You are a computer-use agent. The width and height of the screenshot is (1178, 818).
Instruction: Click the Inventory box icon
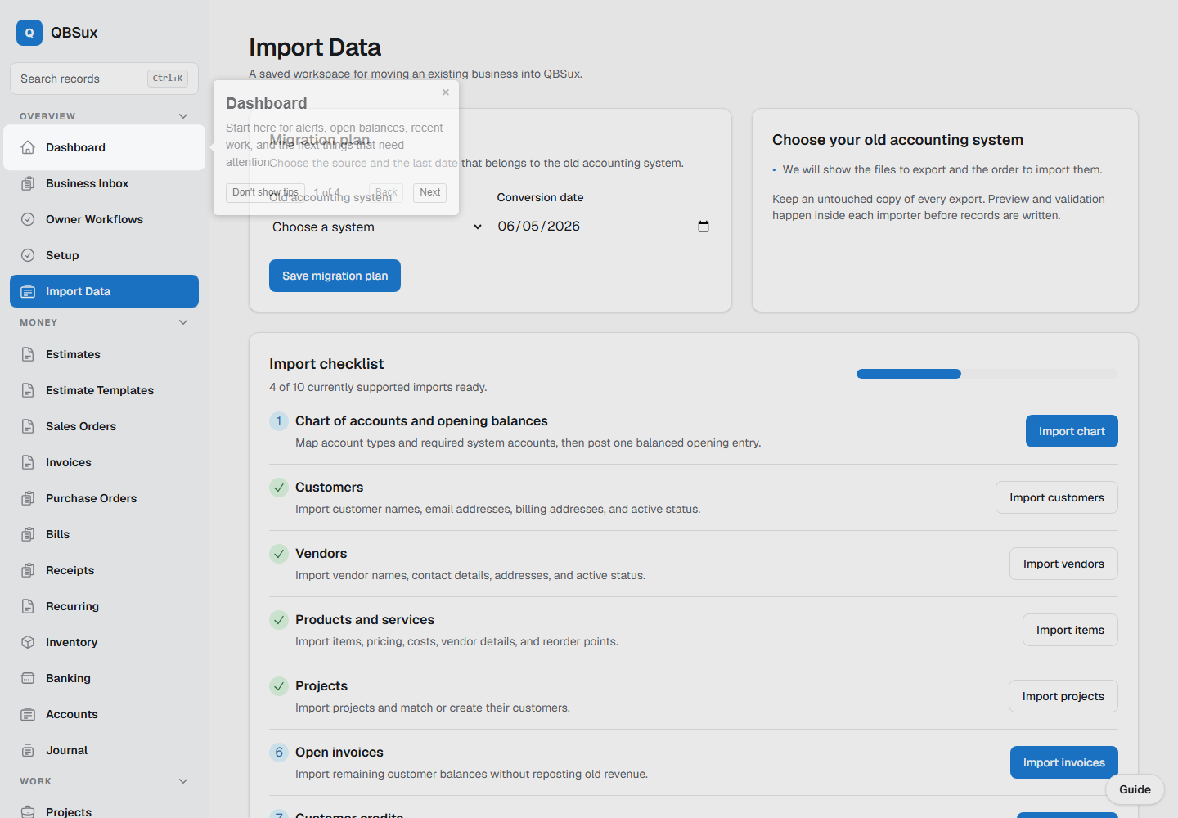[x=28, y=642]
